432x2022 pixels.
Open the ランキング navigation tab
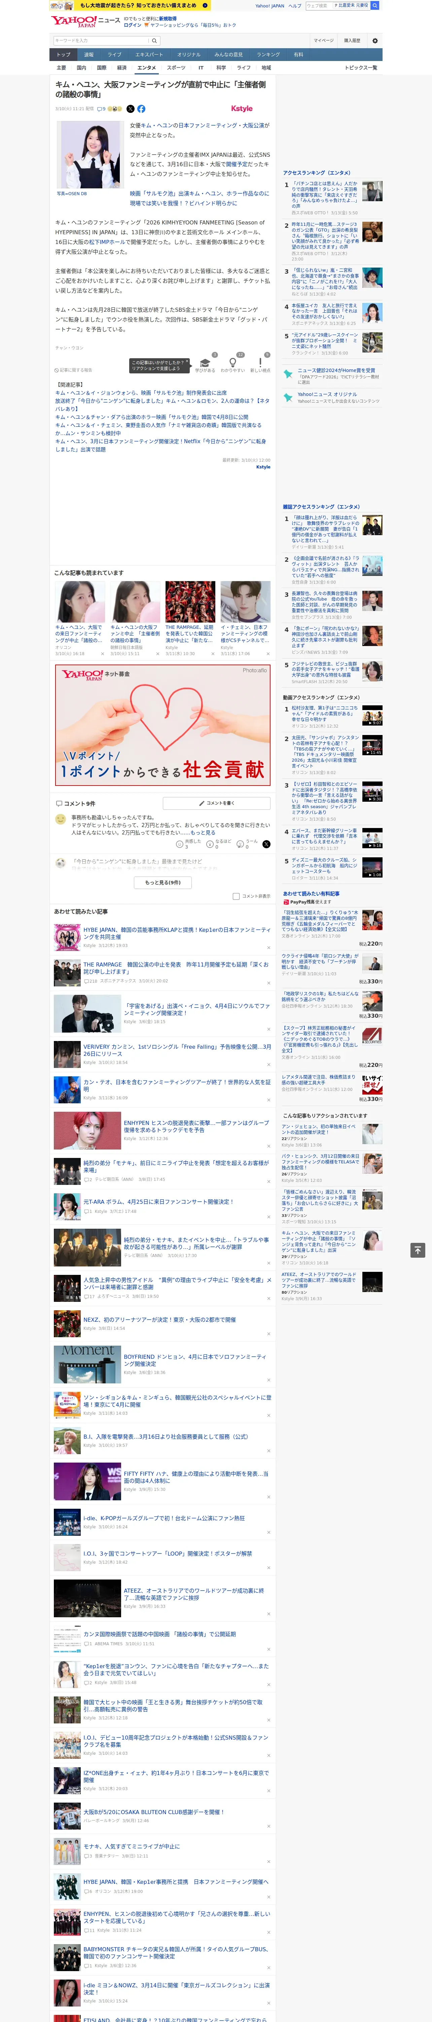(268, 55)
